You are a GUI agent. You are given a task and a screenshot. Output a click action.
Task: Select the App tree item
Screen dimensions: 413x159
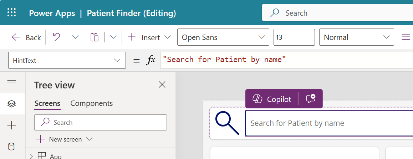[50, 157]
